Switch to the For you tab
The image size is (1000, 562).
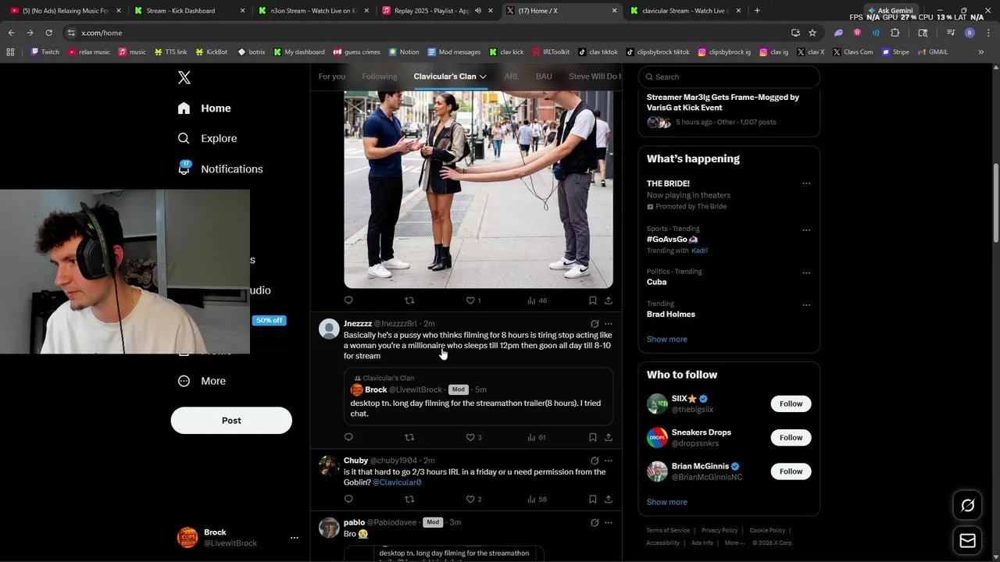point(331,76)
